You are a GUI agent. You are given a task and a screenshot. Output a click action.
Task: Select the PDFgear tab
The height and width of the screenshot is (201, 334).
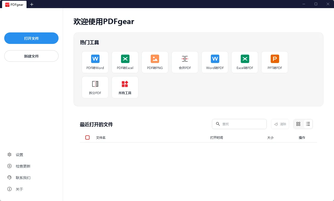pyautogui.click(x=14, y=4)
